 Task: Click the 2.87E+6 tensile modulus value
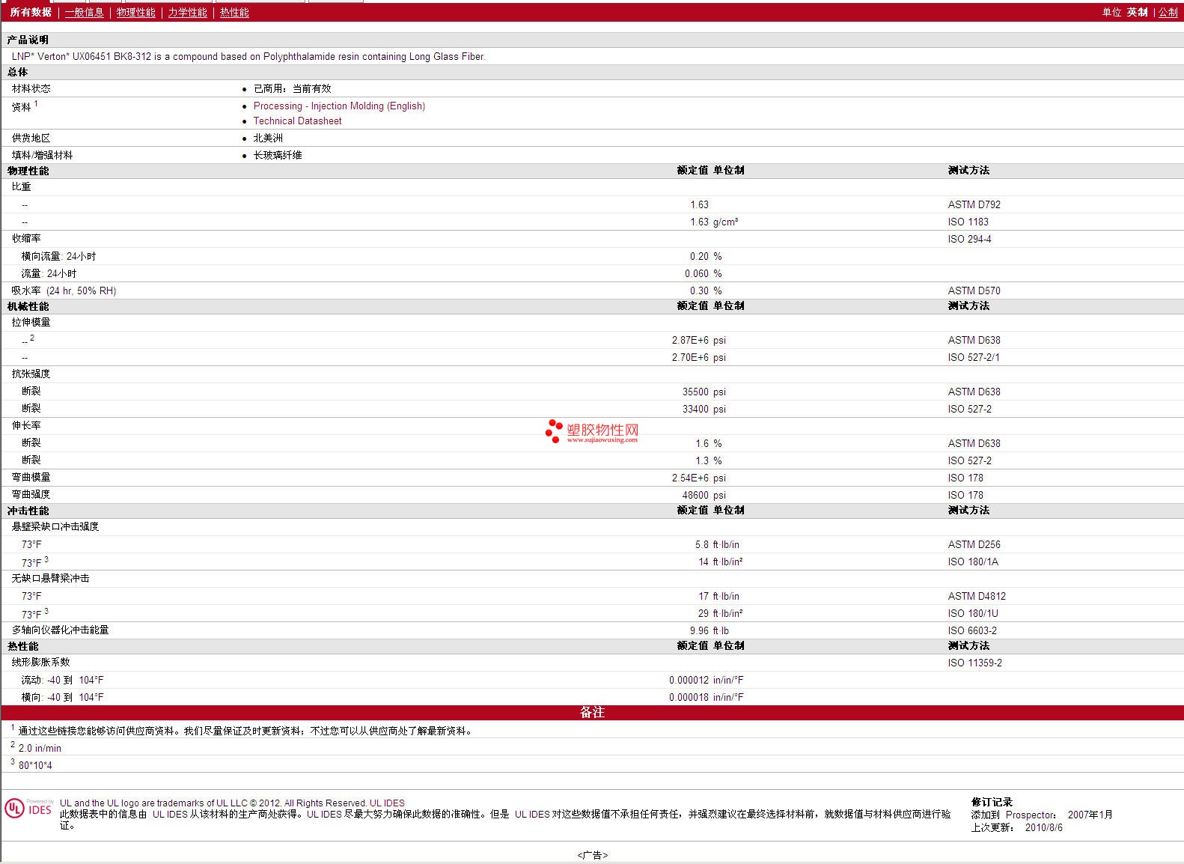tap(690, 340)
